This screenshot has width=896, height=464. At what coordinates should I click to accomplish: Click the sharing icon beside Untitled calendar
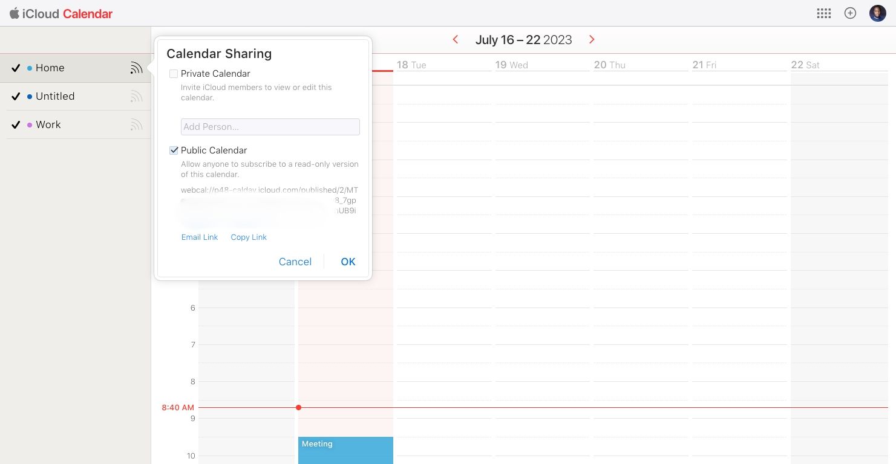(x=137, y=96)
